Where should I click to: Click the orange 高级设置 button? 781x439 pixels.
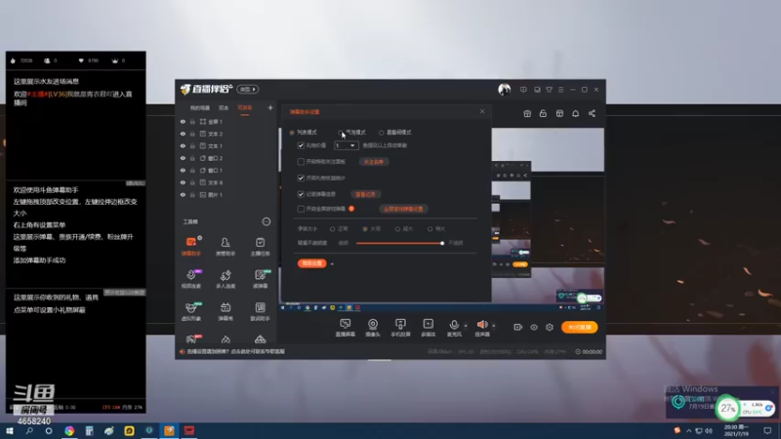[311, 263]
